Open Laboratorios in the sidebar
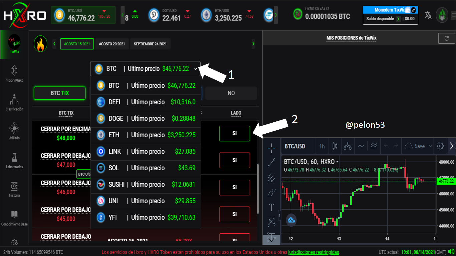The height and width of the screenshot is (256, 456). tap(14, 160)
